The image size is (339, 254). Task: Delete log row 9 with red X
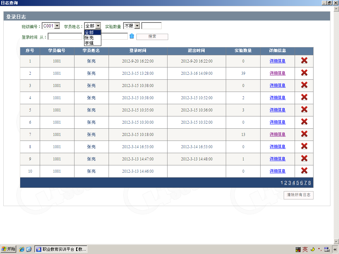coord(304,158)
